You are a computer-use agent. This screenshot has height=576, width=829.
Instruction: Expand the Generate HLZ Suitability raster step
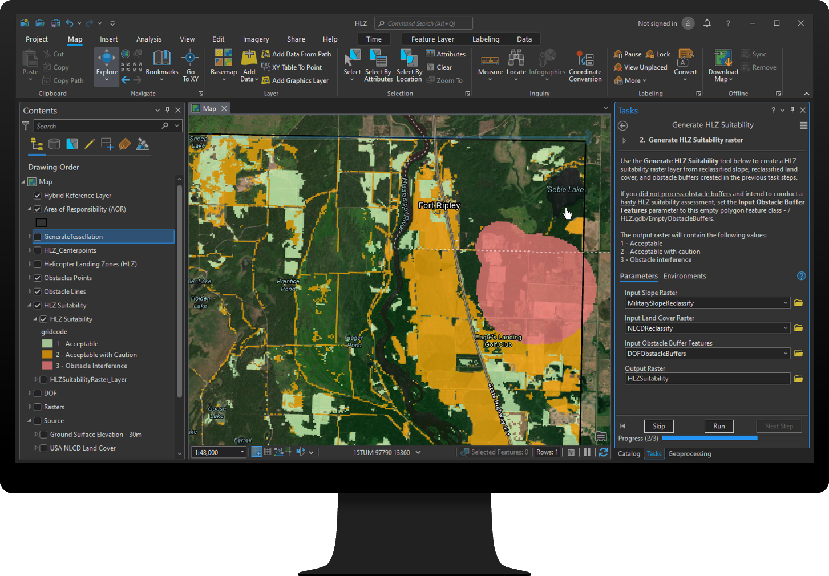[x=624, y=140]
